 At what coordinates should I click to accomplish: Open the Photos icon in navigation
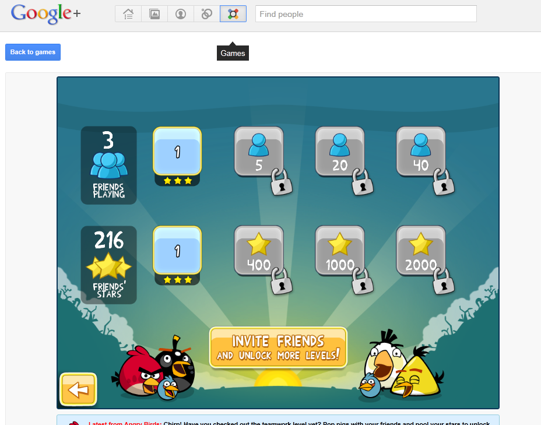[154, 14]
